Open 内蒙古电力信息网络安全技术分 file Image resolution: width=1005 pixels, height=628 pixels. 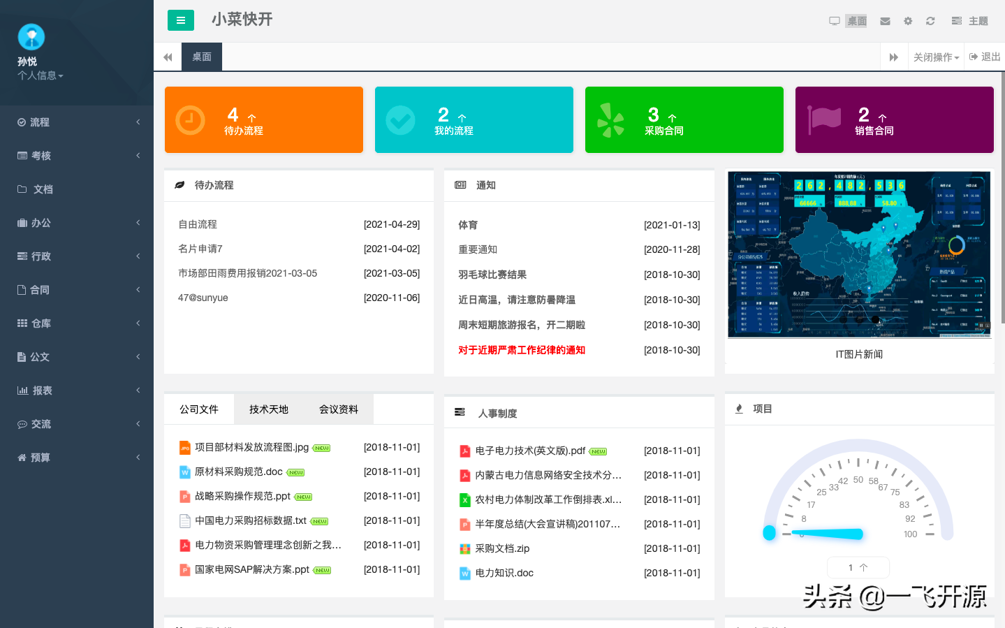pyautogui.click(x=548, y=475)
